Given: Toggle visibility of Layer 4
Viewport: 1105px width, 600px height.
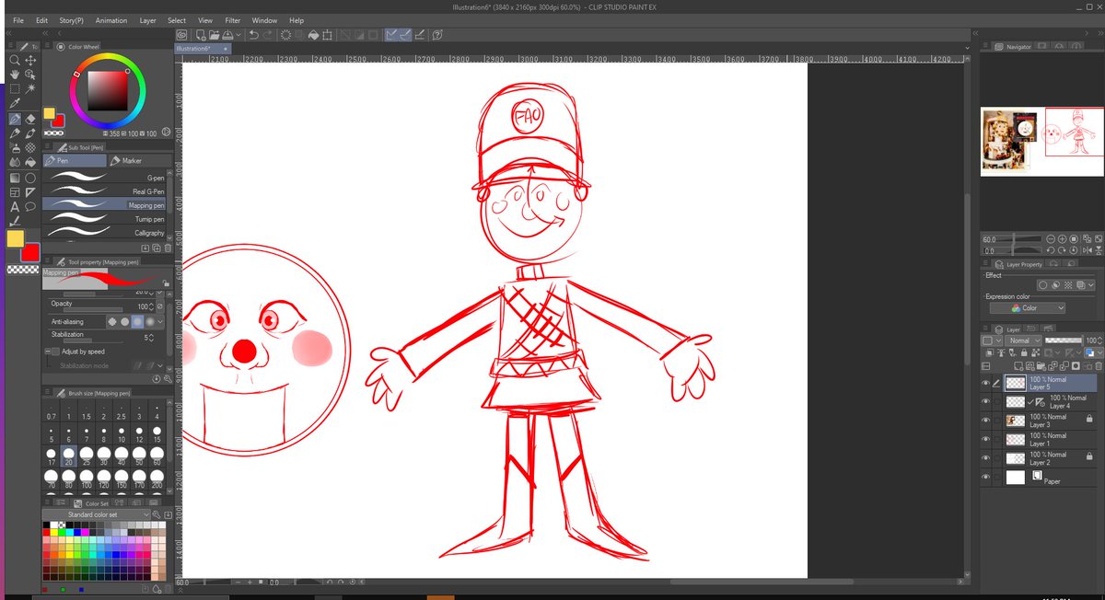Looking at the screenshot, I should point(986,401).
